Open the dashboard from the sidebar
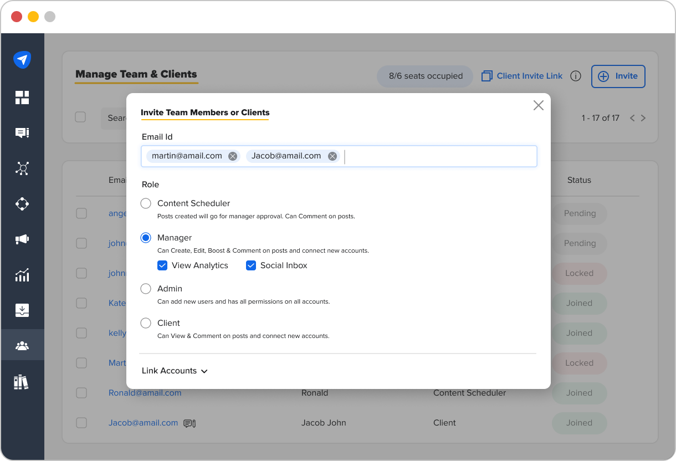676x461 pixels. pyautogui.click(x=22, y=97)
